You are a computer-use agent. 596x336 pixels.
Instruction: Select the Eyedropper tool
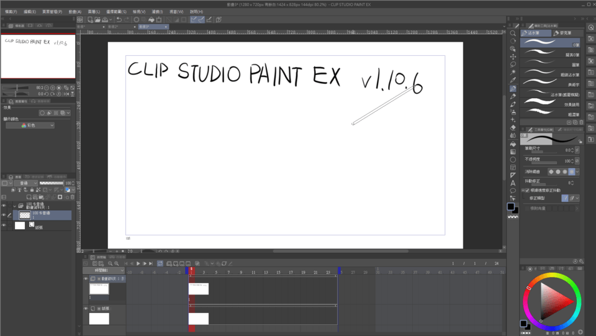pyautogui.click(x=513, y=80)
